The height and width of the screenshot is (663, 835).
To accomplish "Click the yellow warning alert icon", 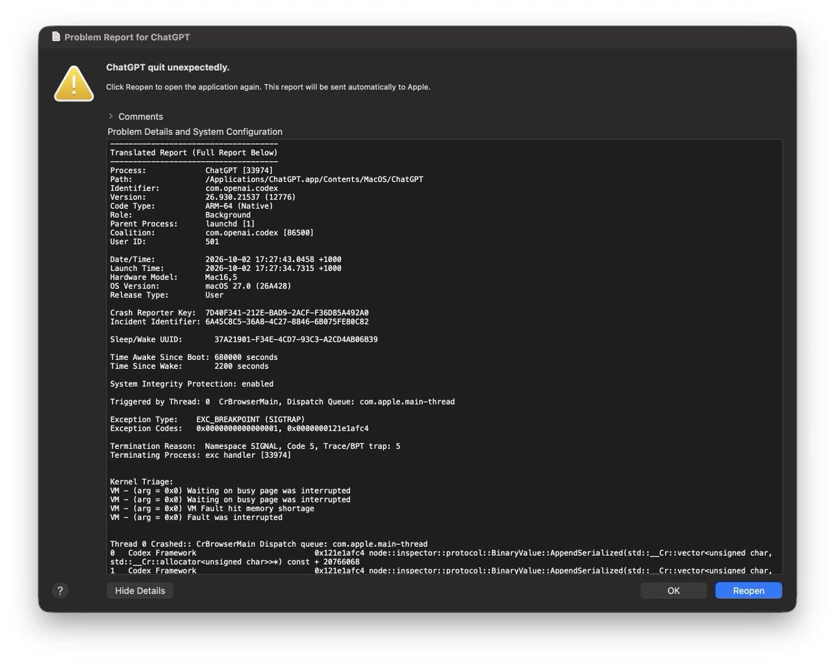I will pos(74,83).
